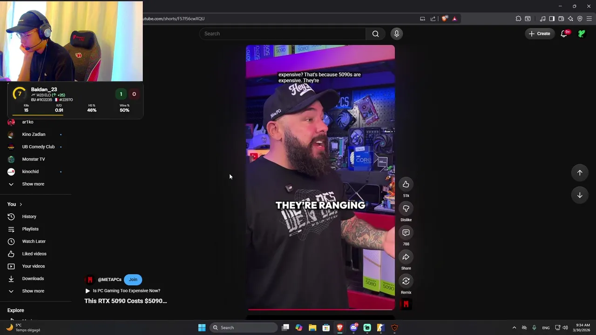Go to the previous short using up arrow
The width and height of the screenshot is (596, 335).
pyautogui.click(x=580, y=173)
